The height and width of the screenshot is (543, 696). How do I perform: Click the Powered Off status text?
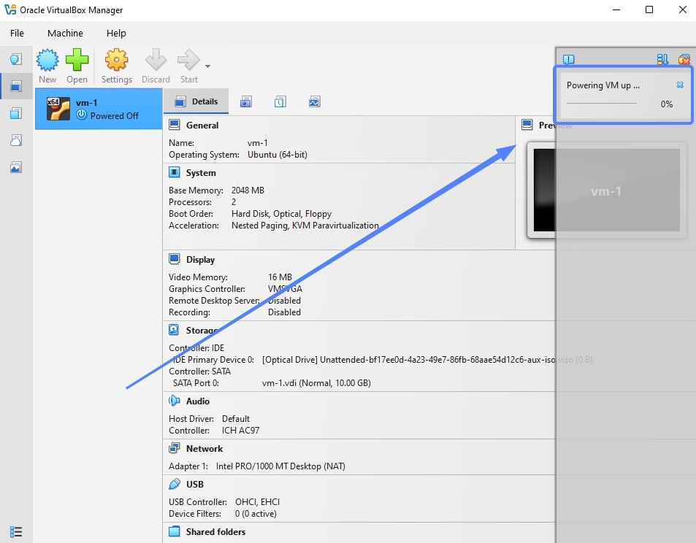tap(115, 116)
